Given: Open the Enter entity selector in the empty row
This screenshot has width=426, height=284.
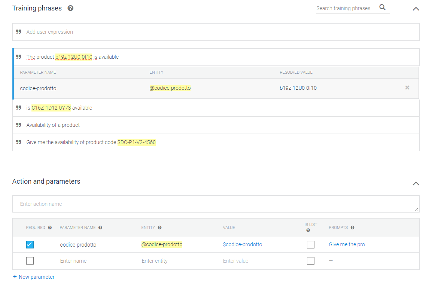Looking at the screenshot, I should (155, 260).
